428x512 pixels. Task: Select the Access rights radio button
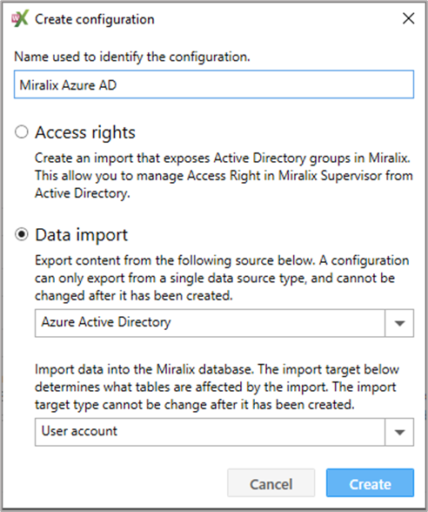22,132
